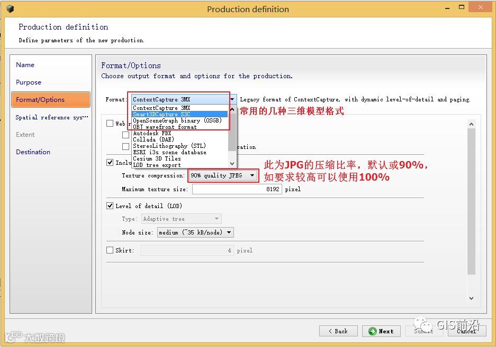Click the Skirt pixel value field

coord(187,250)
